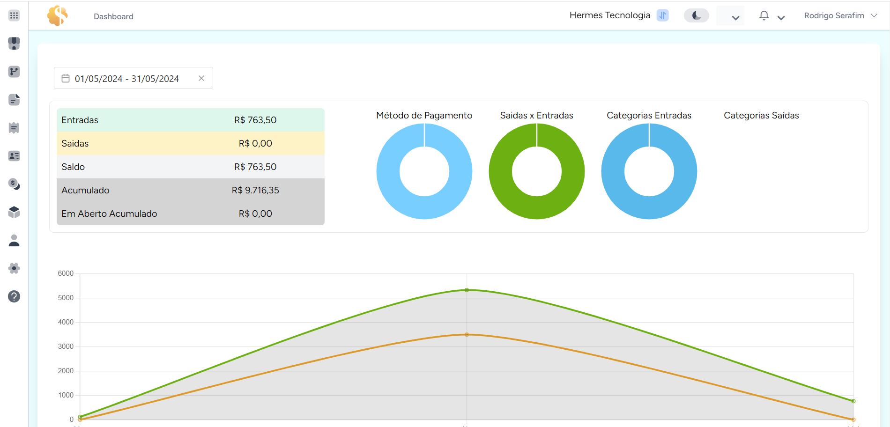This screenshot has height=427, width=890.
Task: Click the orange line peak point on chart
Action: pyautogui.click(x=467, y=335)
